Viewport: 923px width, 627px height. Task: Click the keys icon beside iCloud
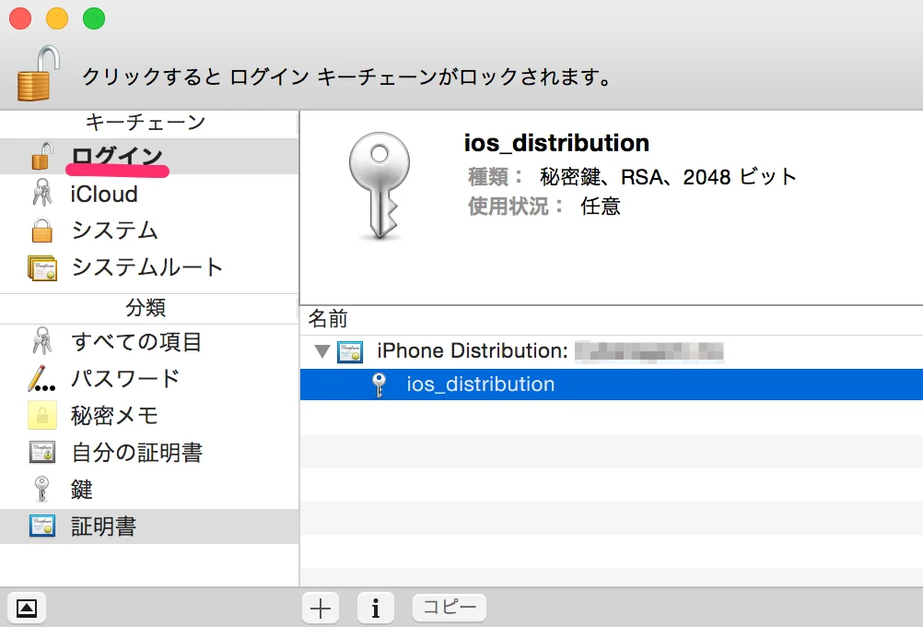coord(41,193)
